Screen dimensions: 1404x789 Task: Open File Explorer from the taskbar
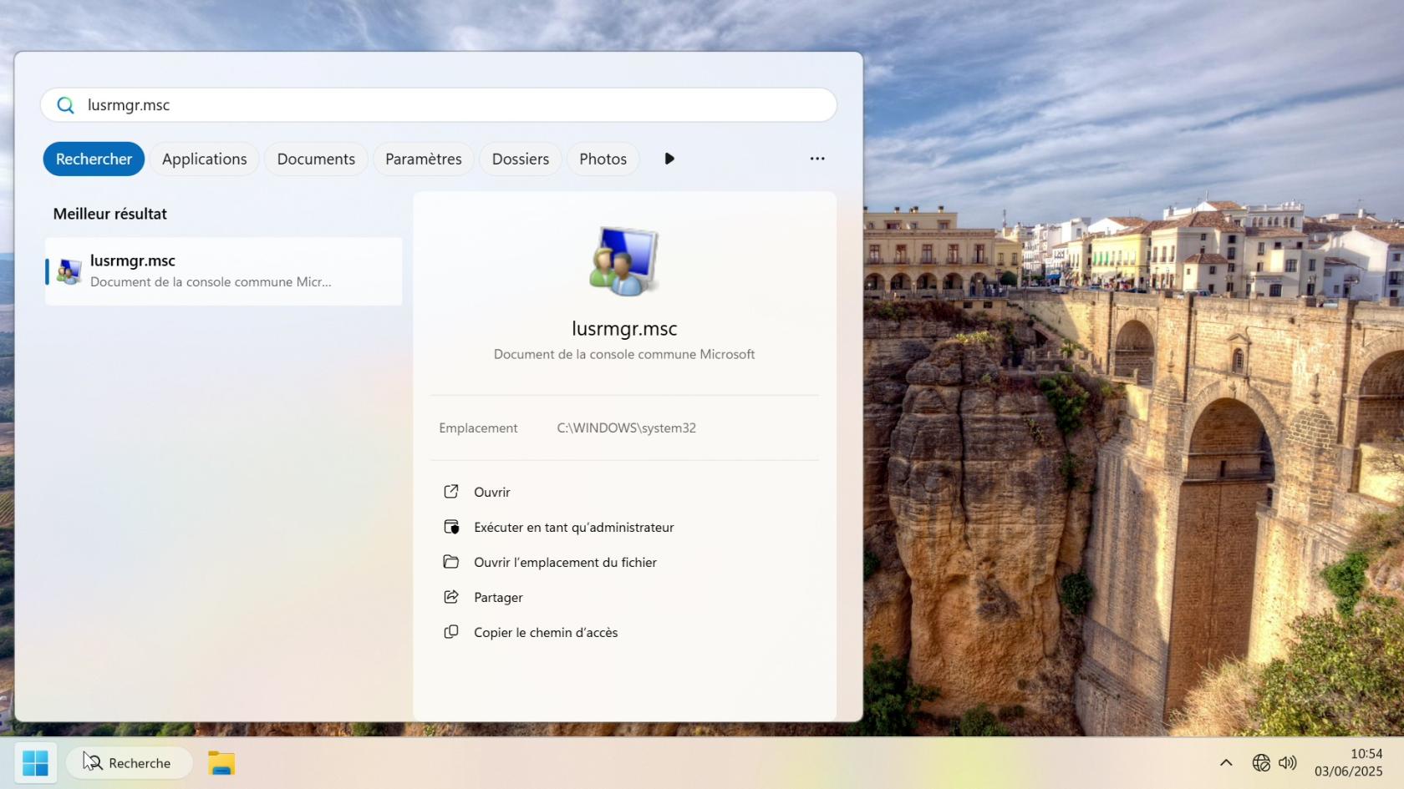coord(221,763)
